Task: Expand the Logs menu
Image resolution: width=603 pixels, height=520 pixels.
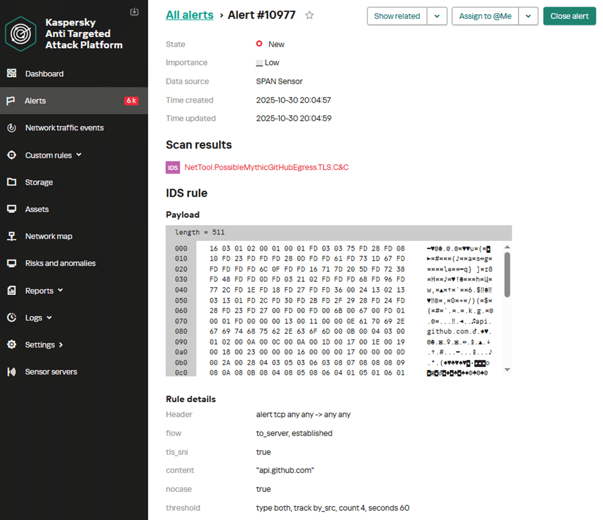Action: click(49, 318)
